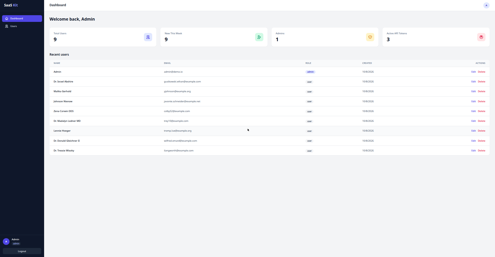Click the EMAIL column header
Viewport: 495px width, 257px height.
(x=167, y=63)
